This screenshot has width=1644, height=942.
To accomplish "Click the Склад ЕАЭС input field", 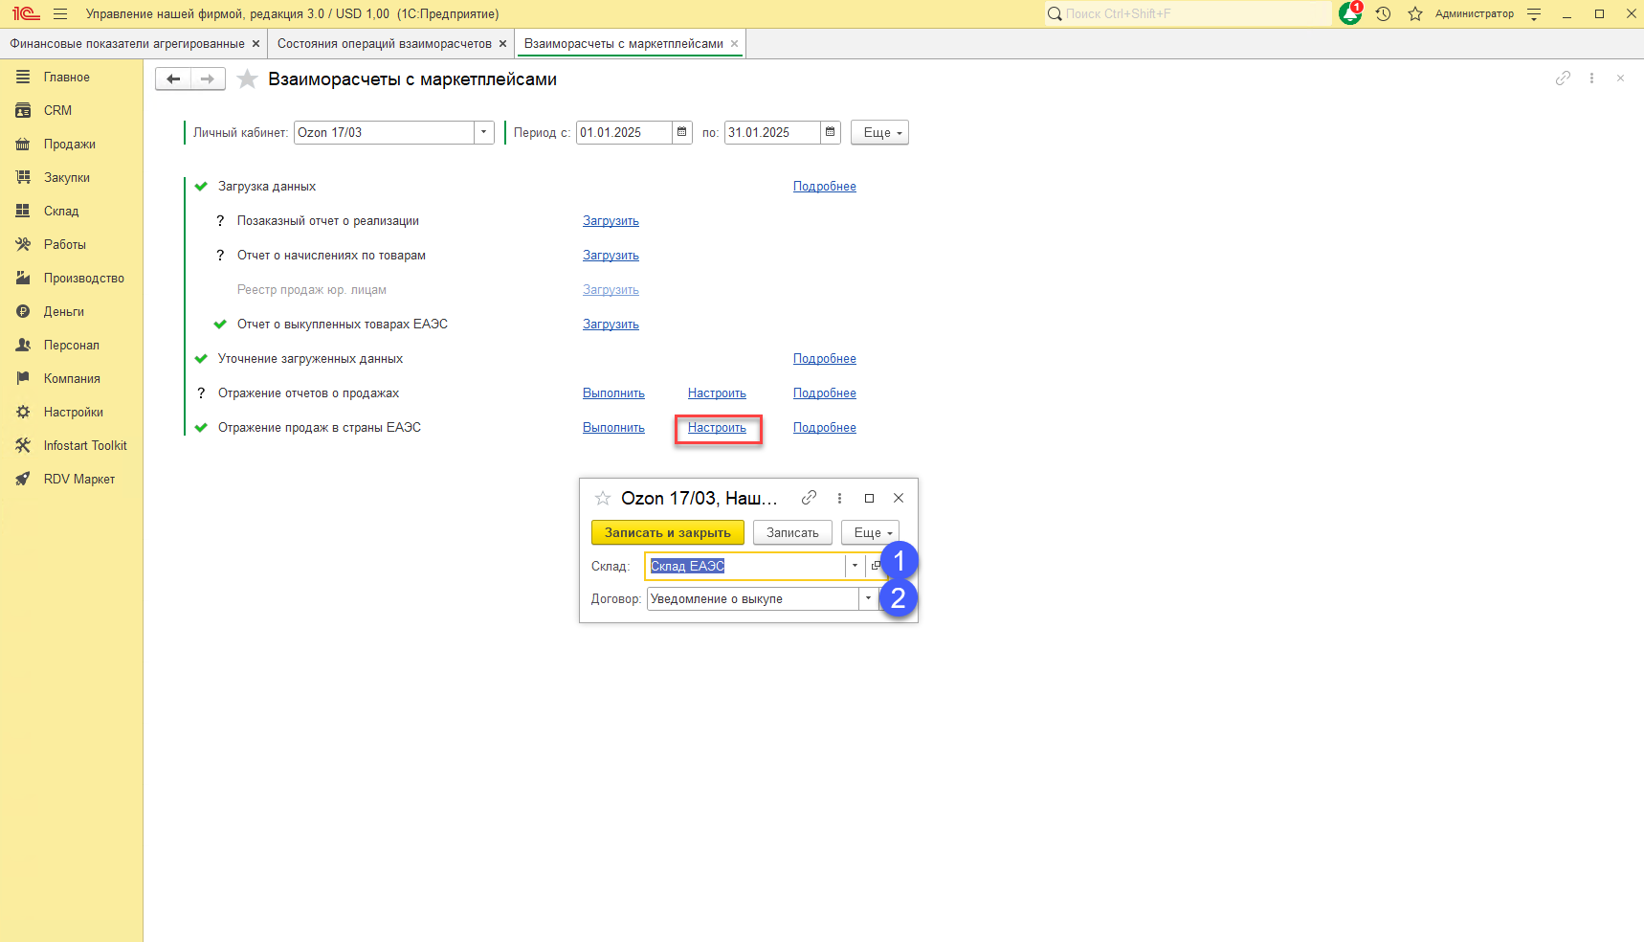I will click(745, 566).
